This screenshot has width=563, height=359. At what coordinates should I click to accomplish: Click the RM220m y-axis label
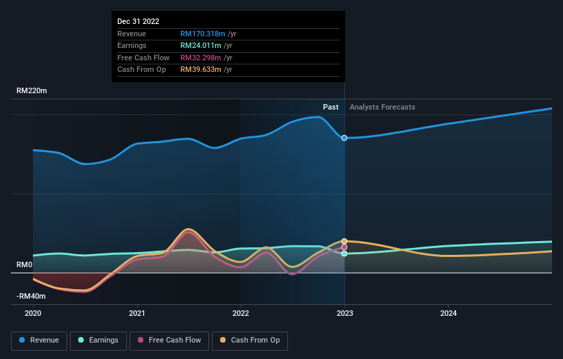click(32, 90)
